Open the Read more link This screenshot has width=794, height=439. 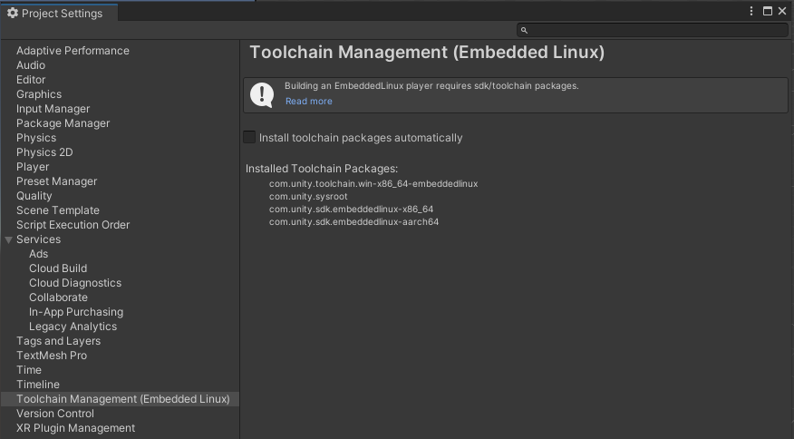coord(308,102)
